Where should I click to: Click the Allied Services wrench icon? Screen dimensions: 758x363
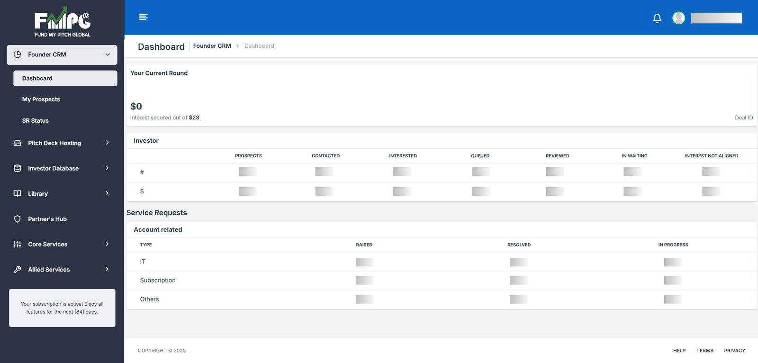(18, 269)
